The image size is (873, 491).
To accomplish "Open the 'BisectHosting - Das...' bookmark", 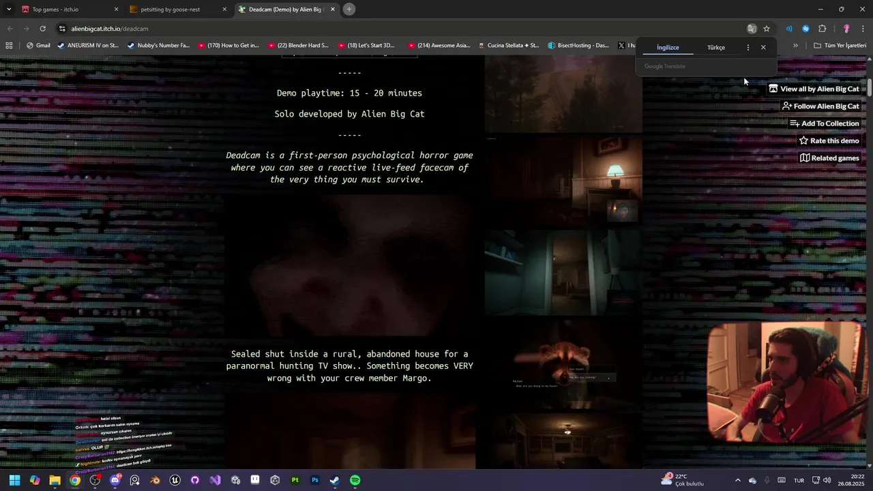I will point(578,46).
